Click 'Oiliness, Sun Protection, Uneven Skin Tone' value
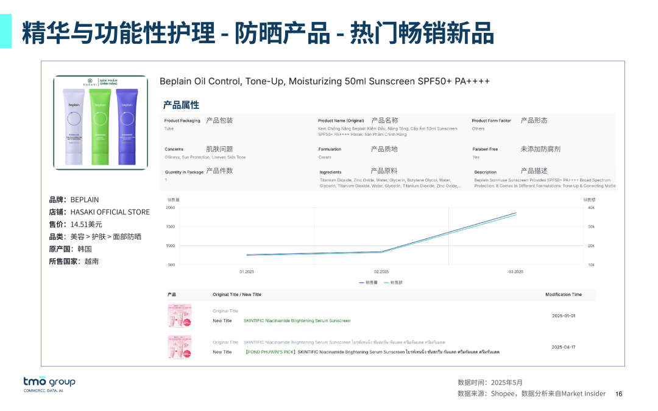Screen dimensions: 658x411 (205, 157)
